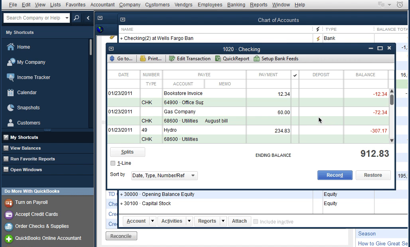The width and height of the screenshot is (410, 247).
Task: Click QuickBooks Online Accountant plus icon
Action: coord(9,239)
